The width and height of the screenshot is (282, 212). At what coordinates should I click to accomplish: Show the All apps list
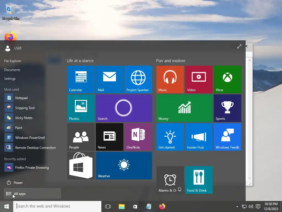coord(32,194)
